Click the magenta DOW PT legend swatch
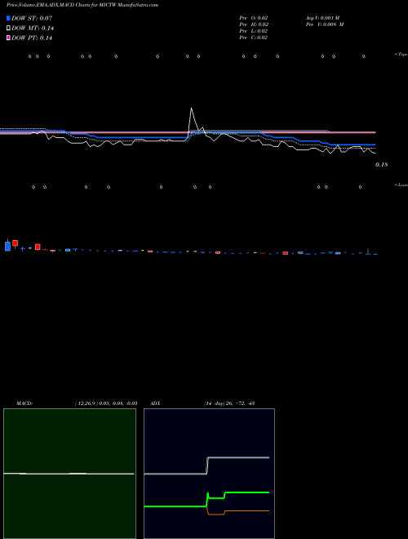This screenshot has height=539, width=408. [x=8, y=38]
